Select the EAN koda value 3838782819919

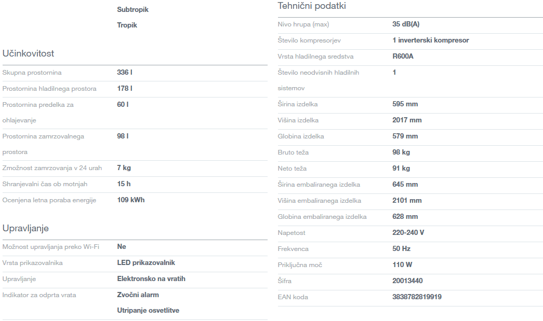coord(417,297)
